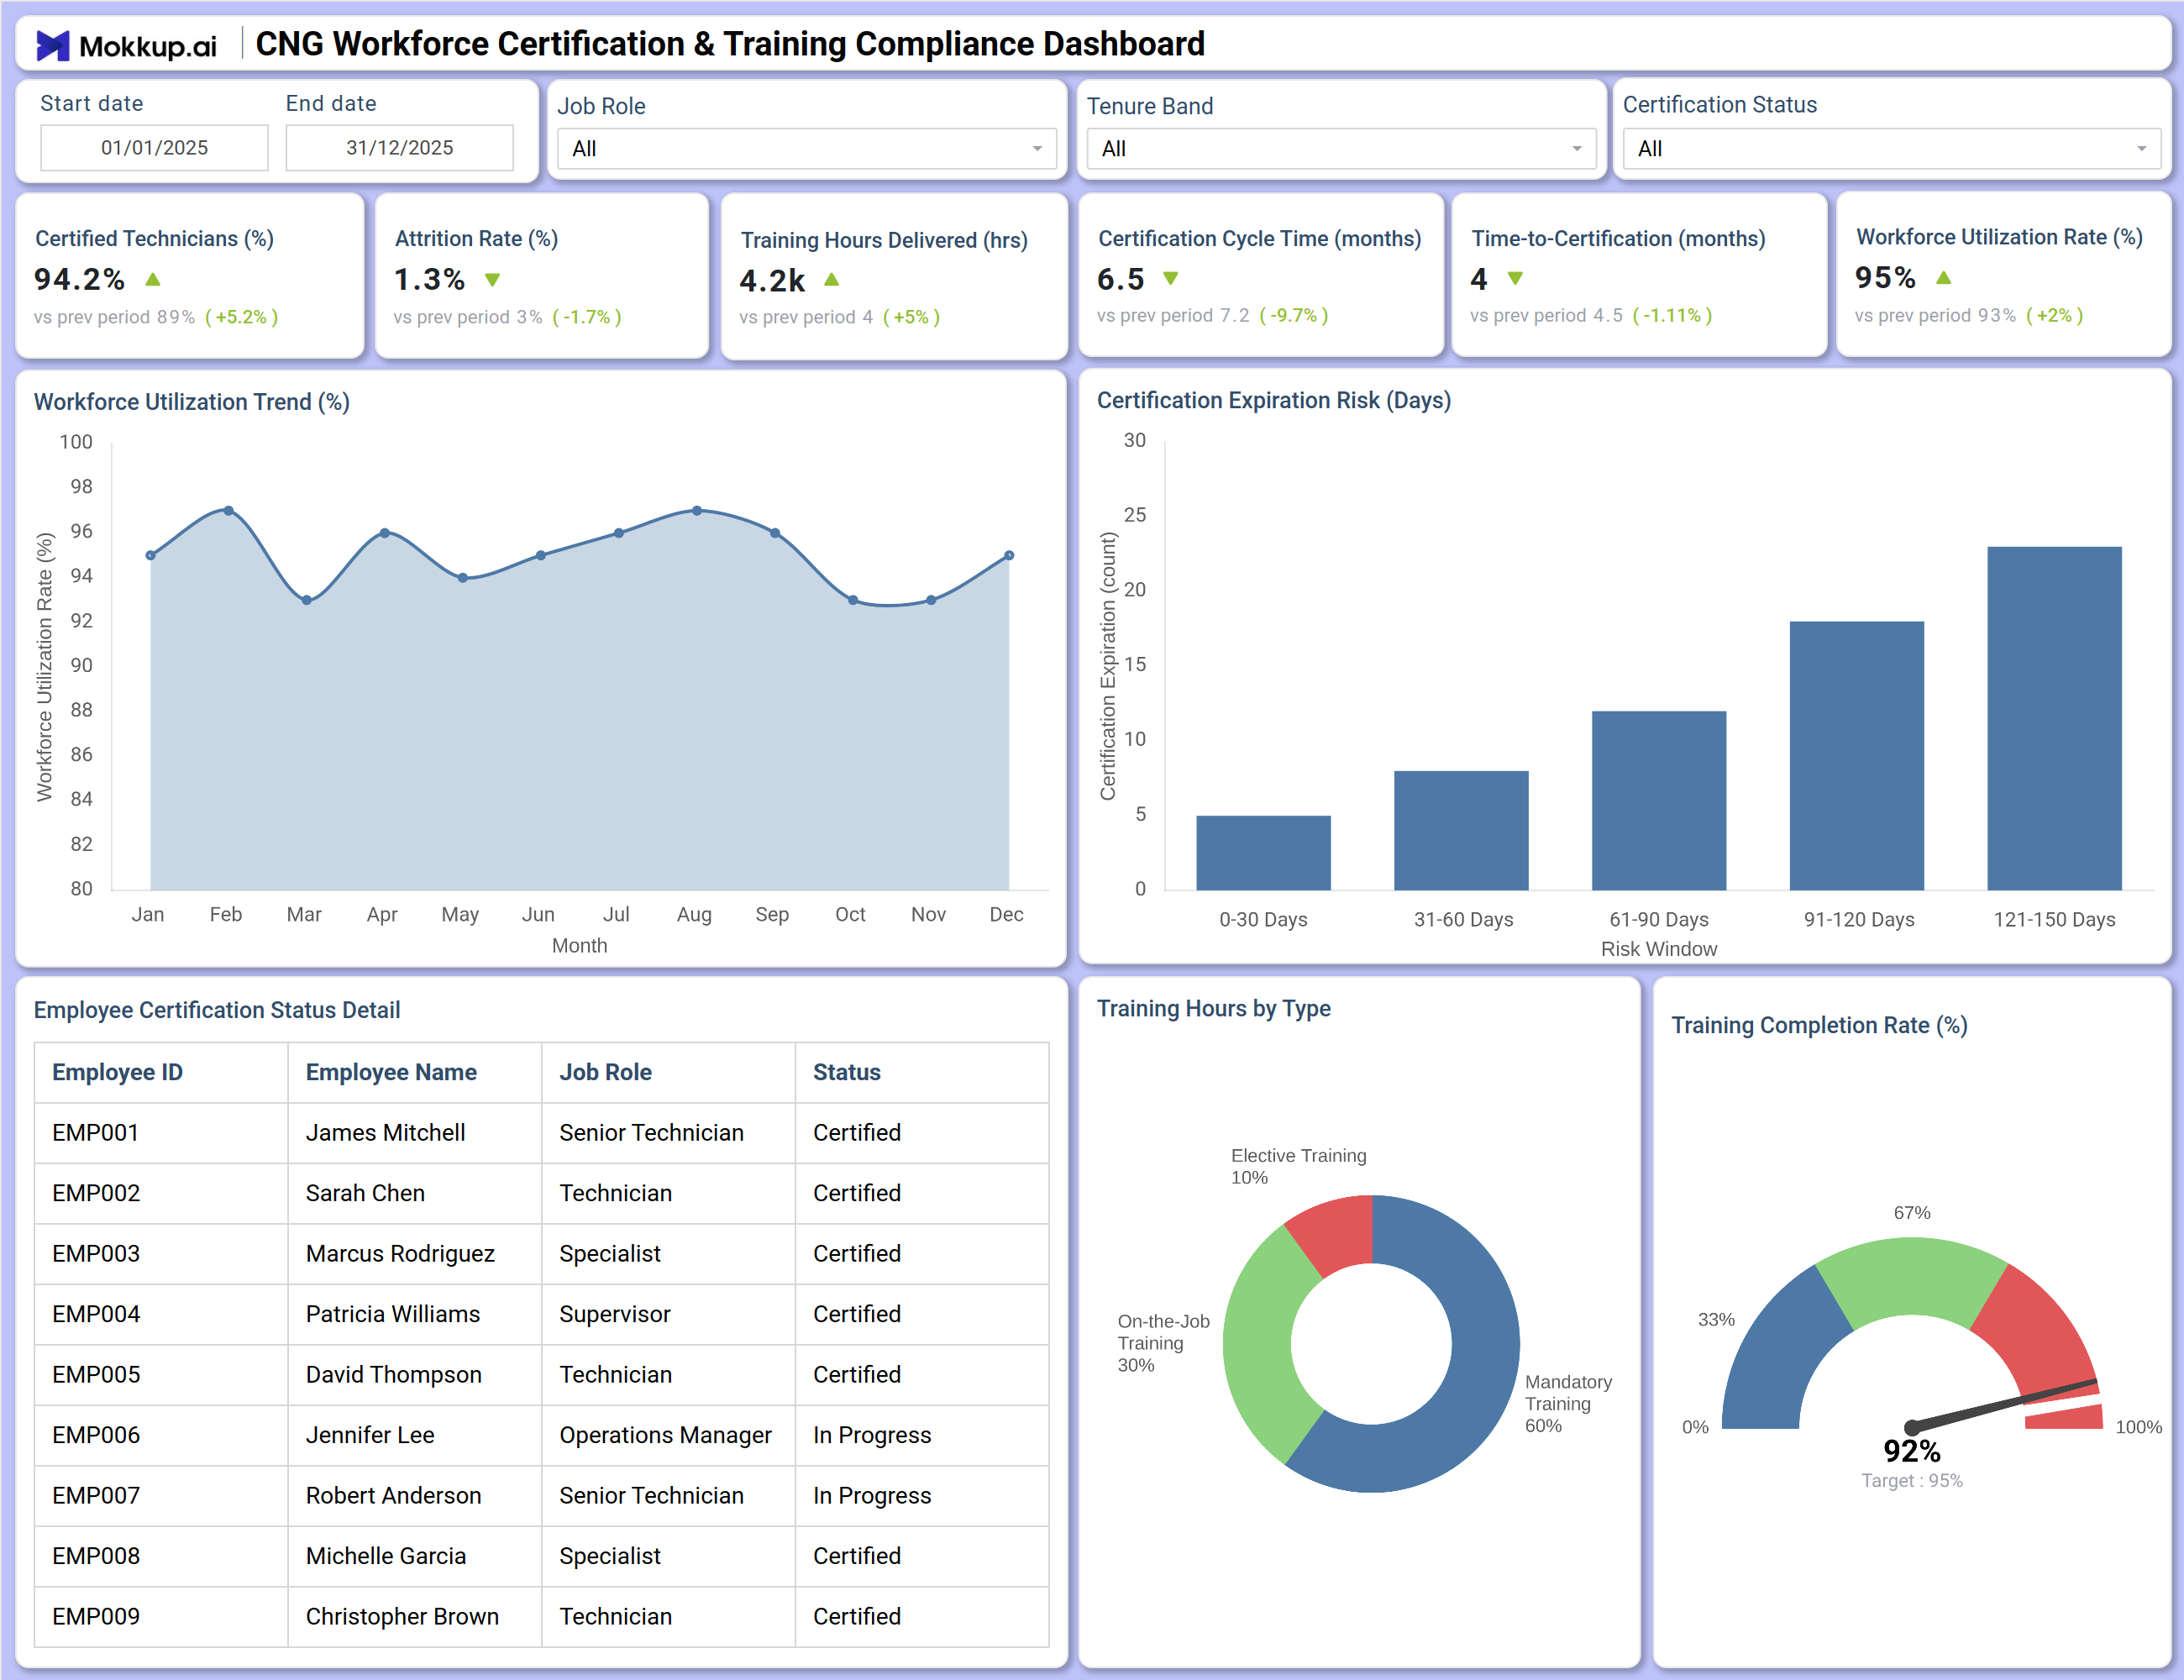This screenshot has height=1680, width=2184.
Task: Click the up arrow beside 95% Workforce Utilization
Action: [1943, 277]
